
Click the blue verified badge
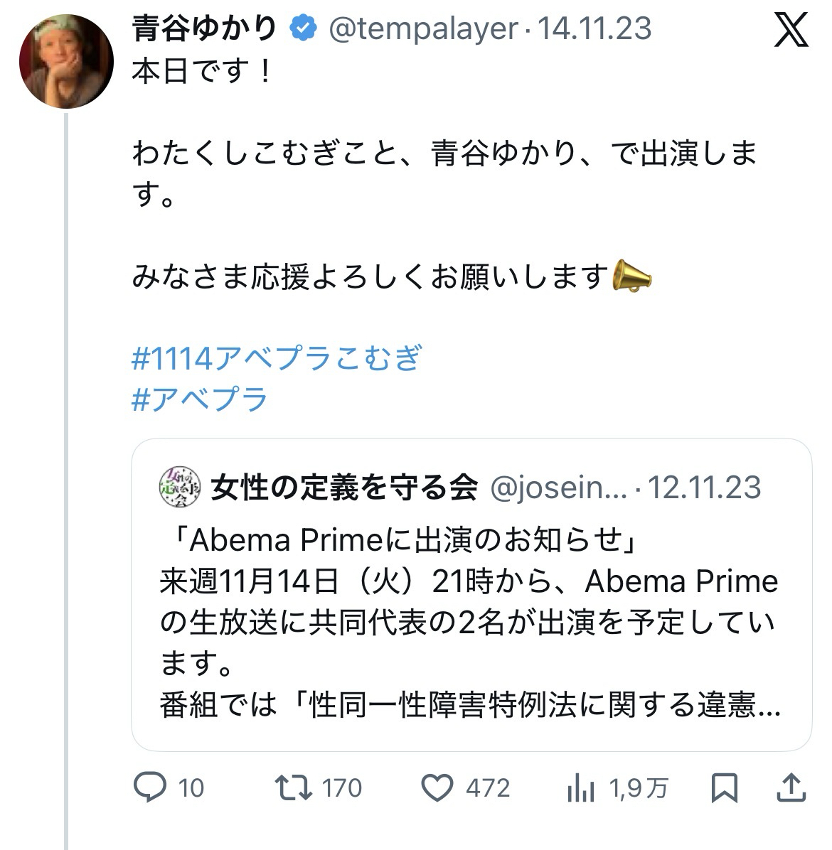[x=303, y=28]
